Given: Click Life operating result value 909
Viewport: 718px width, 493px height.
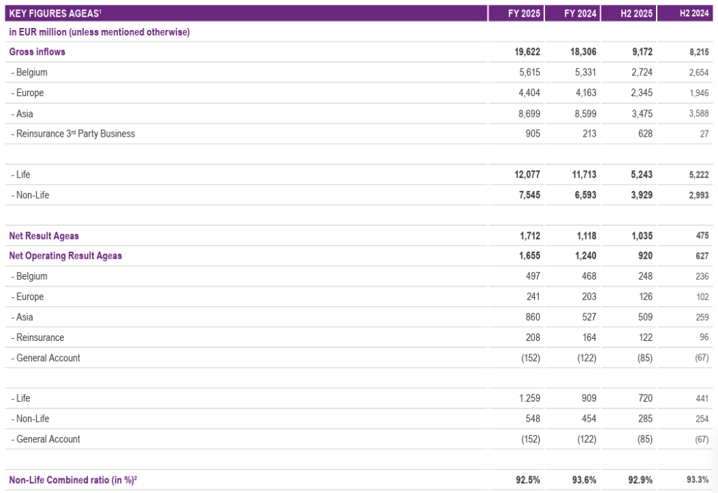Looking at the screenshot, I should (x=589, y=398).
